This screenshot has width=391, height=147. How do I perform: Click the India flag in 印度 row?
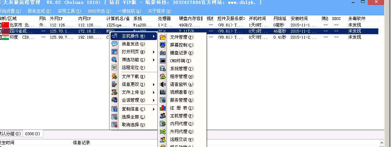click(x=6, y=37)
